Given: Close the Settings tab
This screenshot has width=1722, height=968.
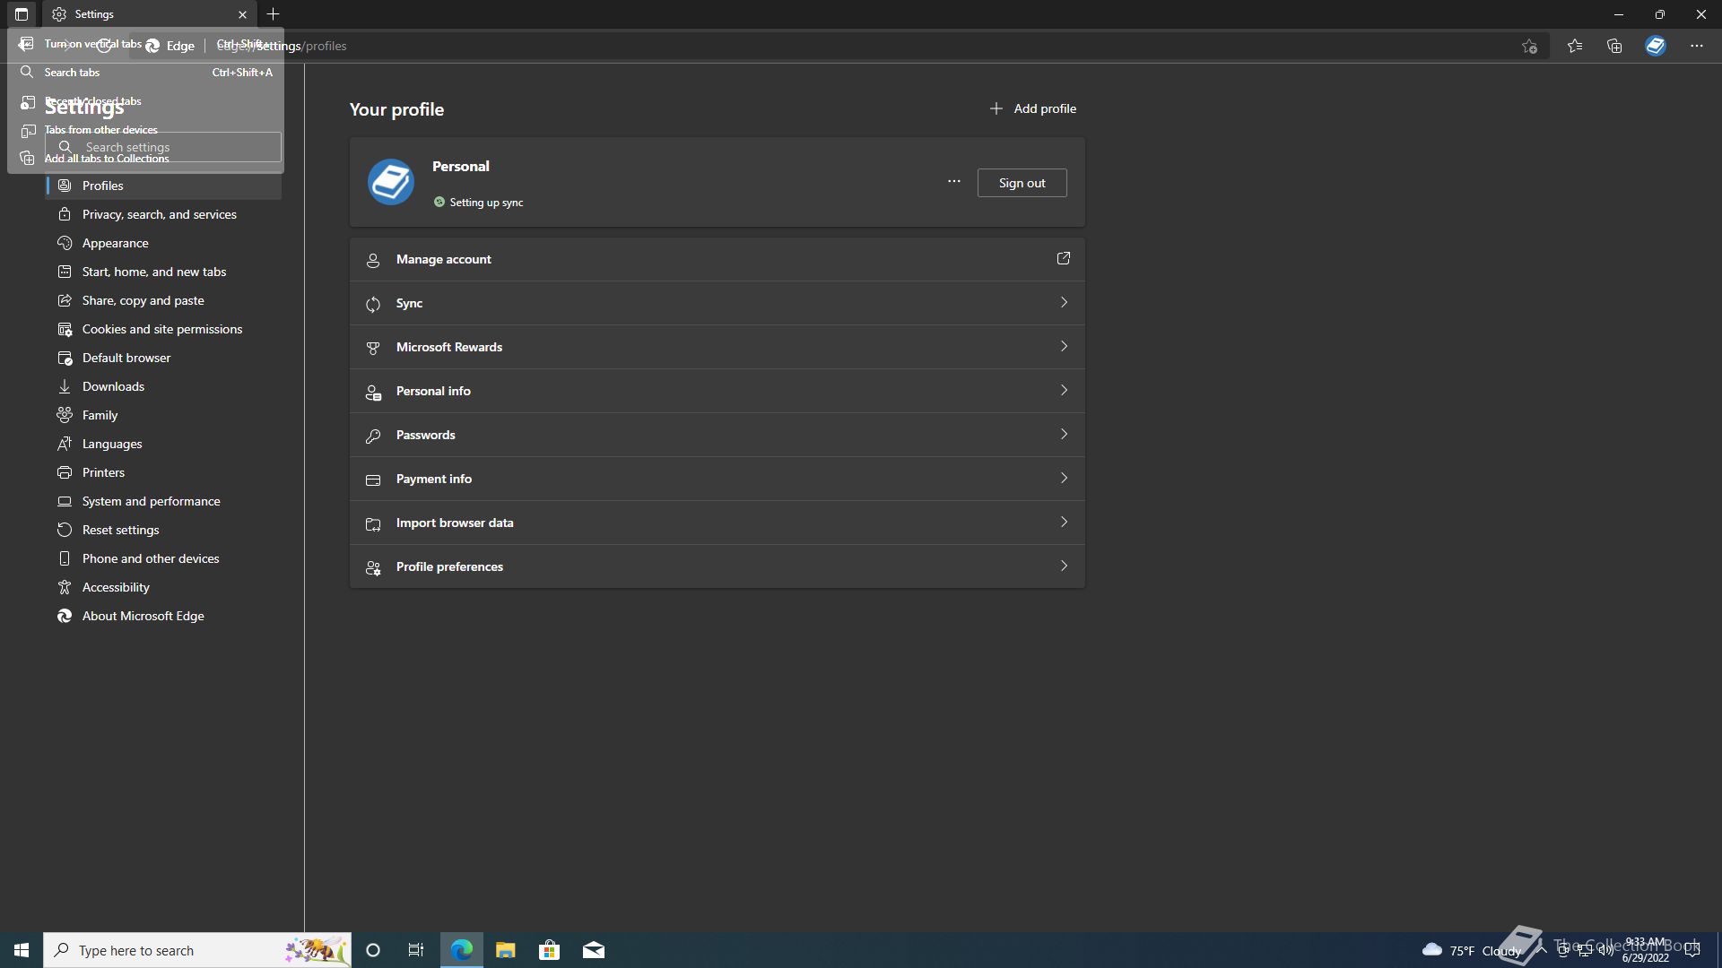Looking at the screenshot, I should coord(242,14).
